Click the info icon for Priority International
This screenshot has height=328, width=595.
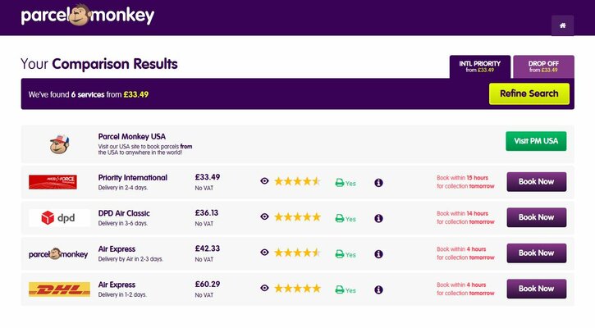(378, 182)
